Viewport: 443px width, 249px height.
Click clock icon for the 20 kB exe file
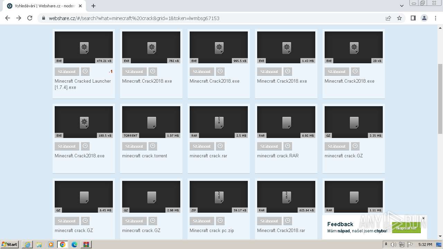click(x=355, y=72)
